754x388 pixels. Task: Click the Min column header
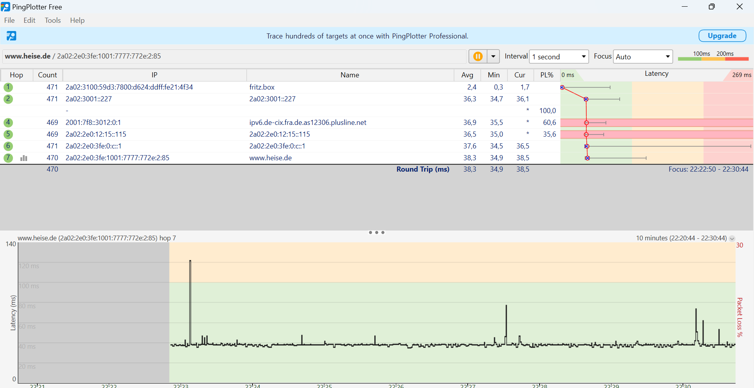(494, 75)
